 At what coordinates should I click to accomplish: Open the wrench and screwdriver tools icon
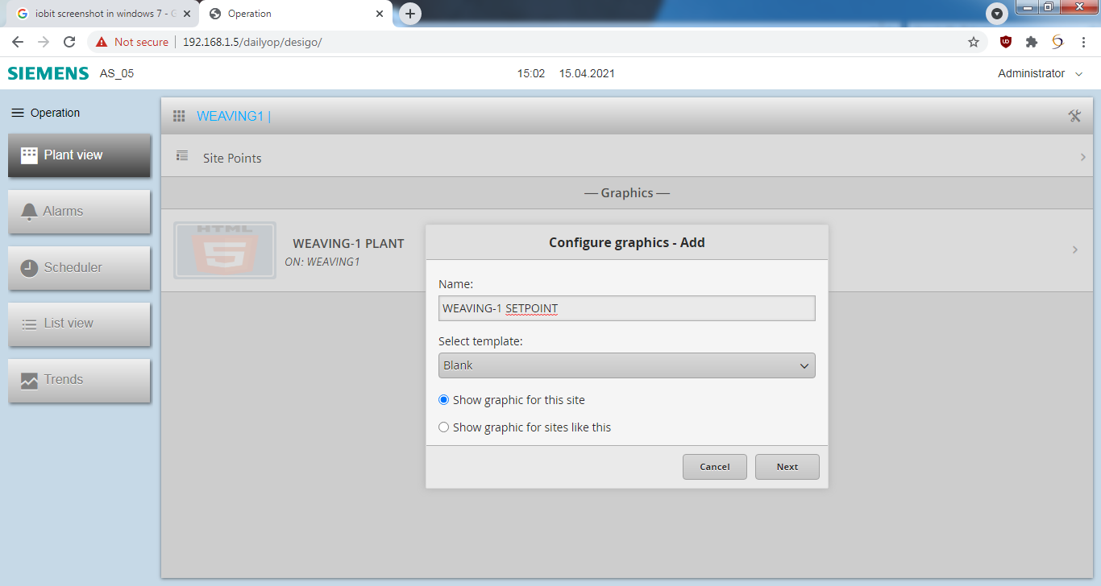point(1074,116)
